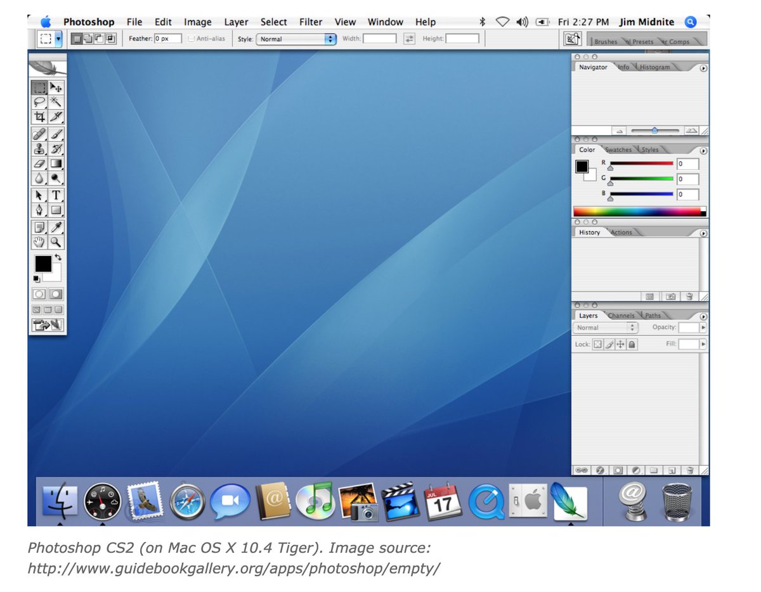Choose Intersect with Selection mode
The height and width of the screenshot is (592, 761).
point(111,39)
